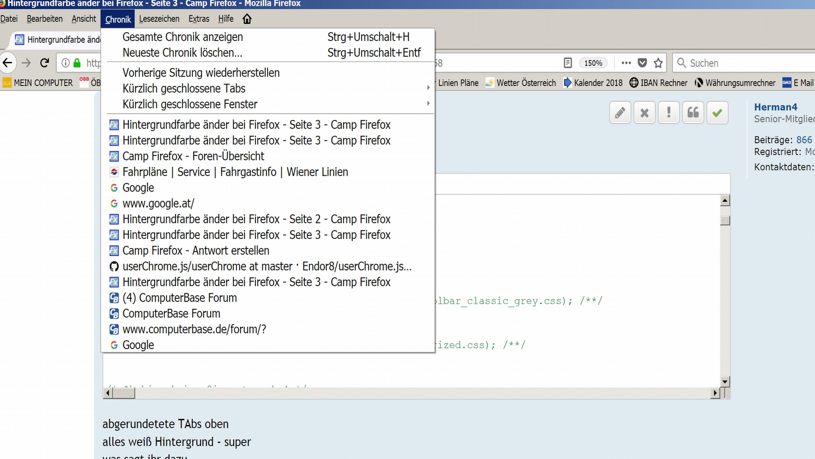Click the exclamation report post icon
Viewport: 815px width, 459px height.
[669, 113]
